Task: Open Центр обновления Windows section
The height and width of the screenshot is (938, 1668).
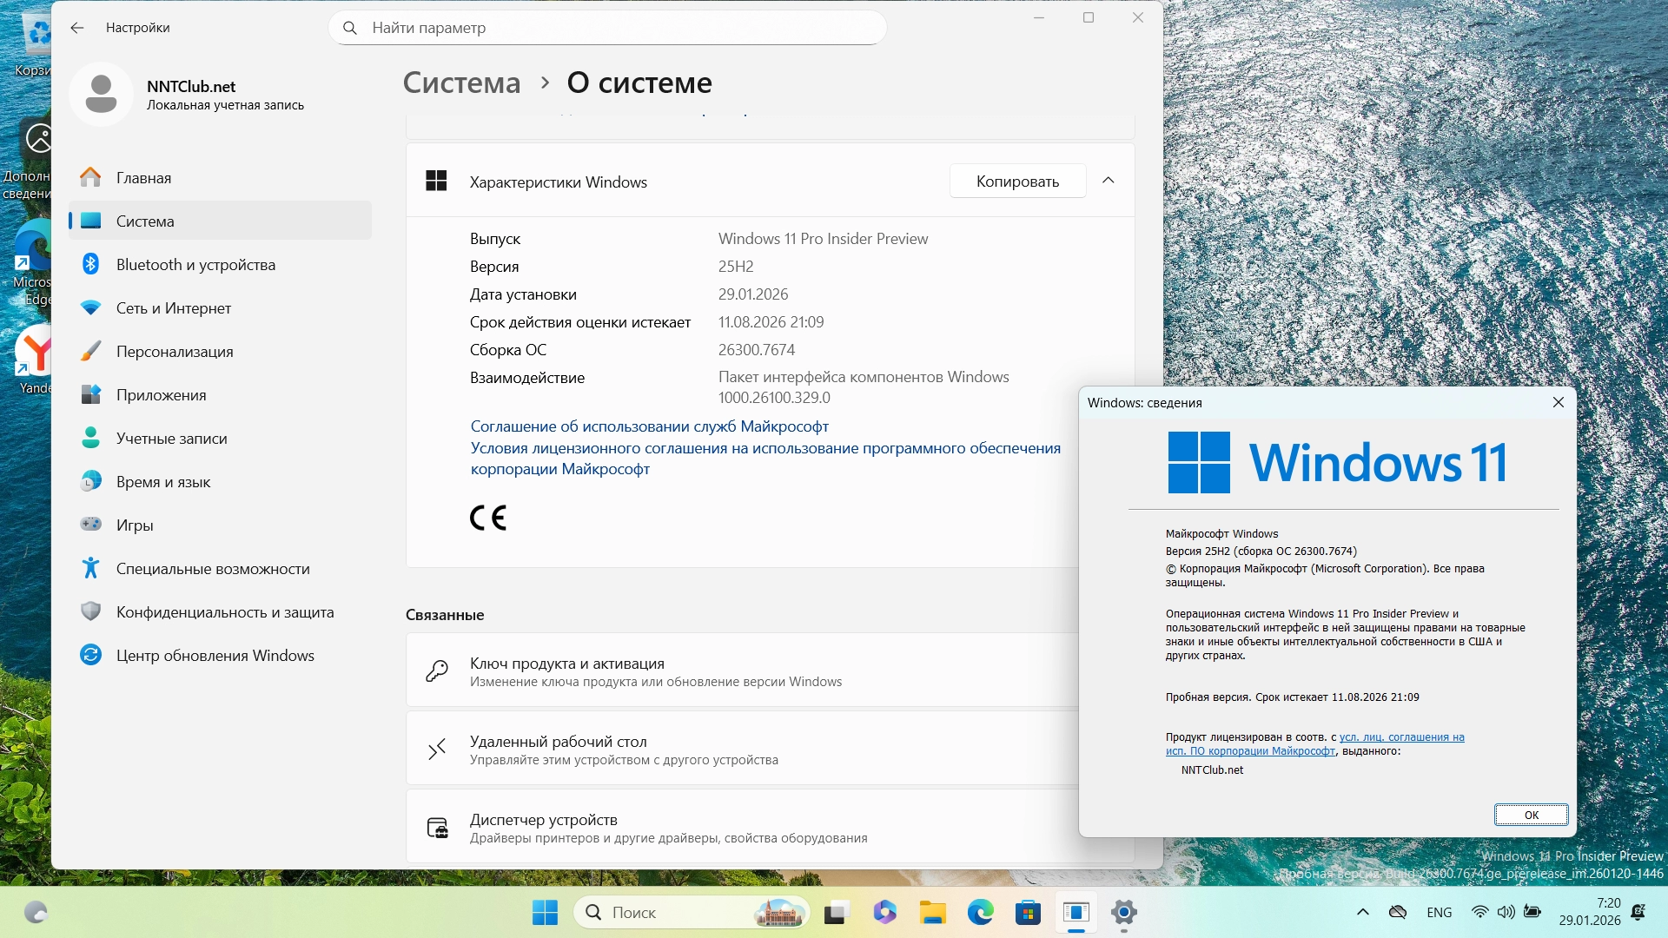Action: click(215, 656)
